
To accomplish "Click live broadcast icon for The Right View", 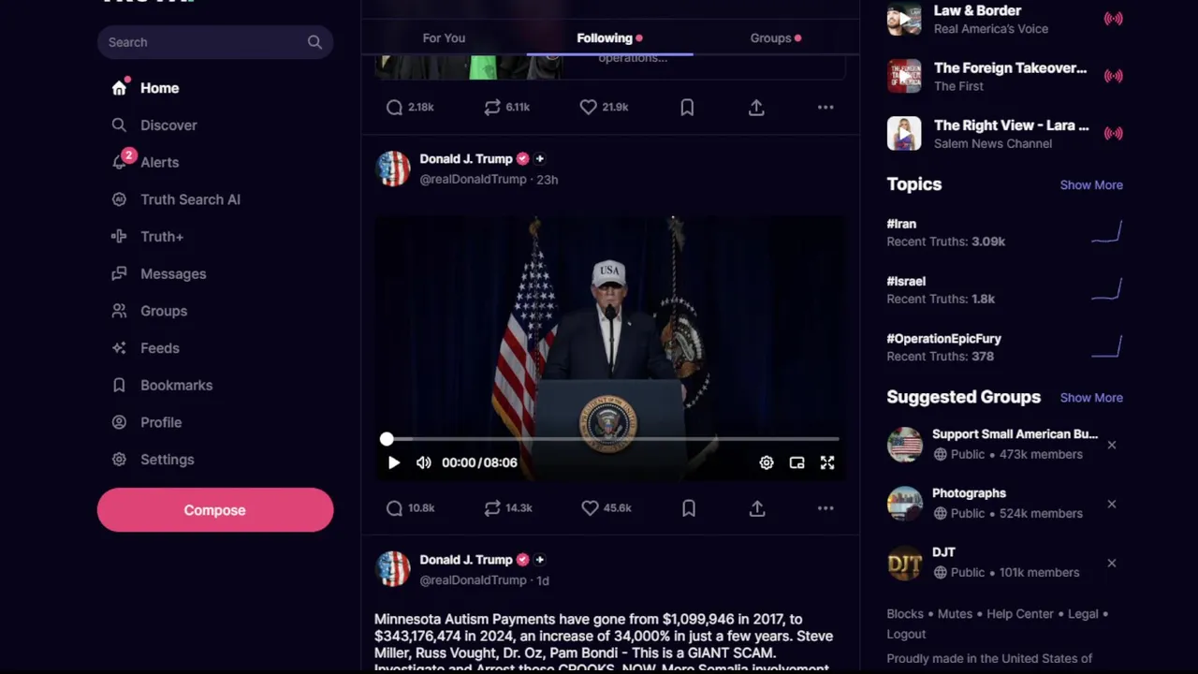I will (x=1113, y=134).
